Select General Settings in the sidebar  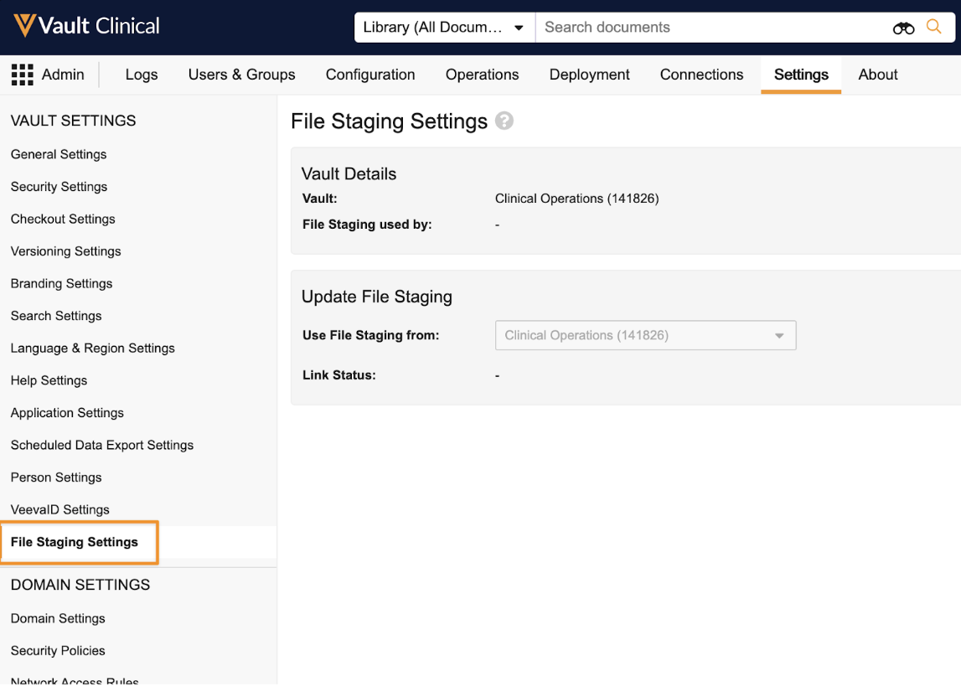[58, 154]
